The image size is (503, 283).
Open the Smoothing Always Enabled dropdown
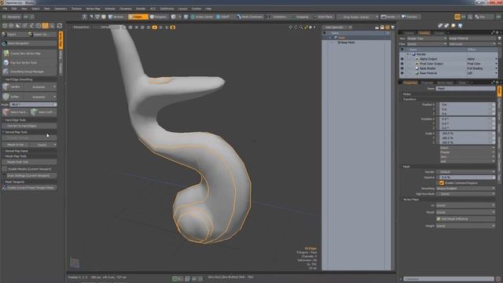[x=465, y=189]
